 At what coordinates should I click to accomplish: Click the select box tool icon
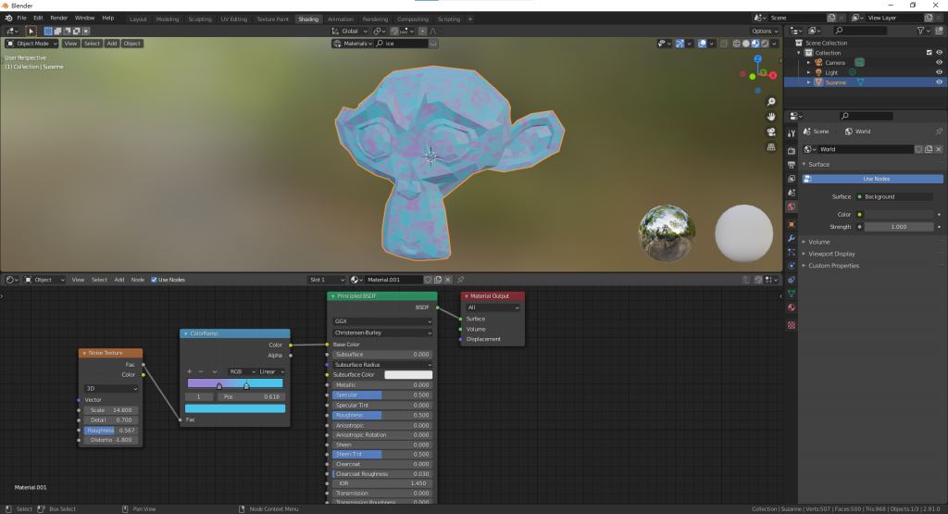click(x=31, y=31)
